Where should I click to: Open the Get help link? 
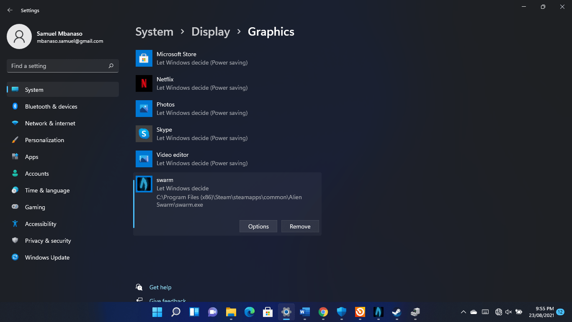coord(160,287)
